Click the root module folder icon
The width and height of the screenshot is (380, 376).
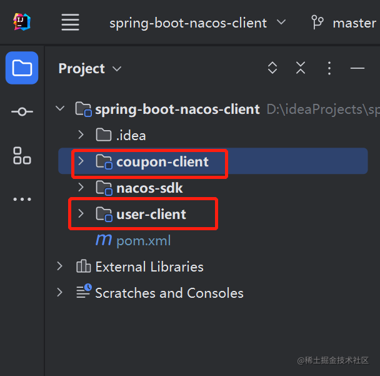83,109
